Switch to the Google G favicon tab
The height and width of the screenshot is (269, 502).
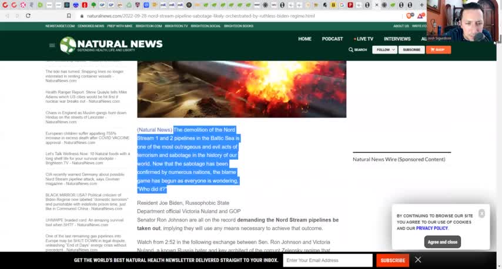(x=342, y=5)
